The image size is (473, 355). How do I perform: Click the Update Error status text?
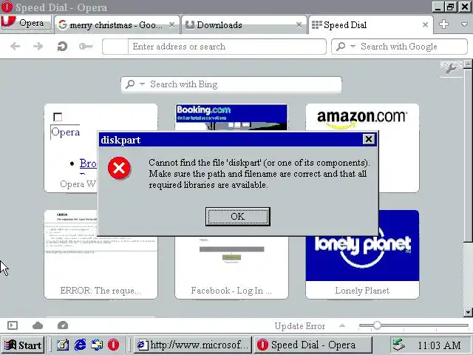point(300,326)
